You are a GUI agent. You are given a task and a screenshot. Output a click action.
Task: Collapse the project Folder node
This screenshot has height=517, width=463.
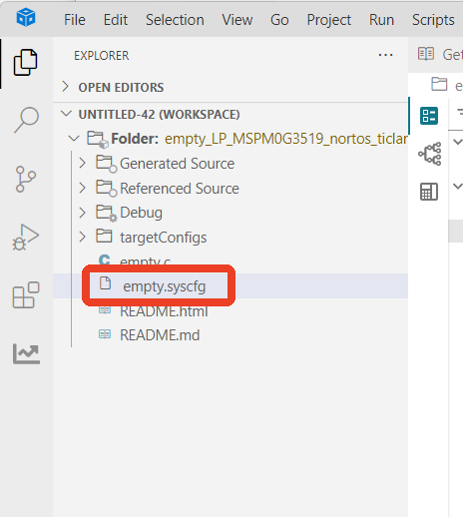pyautogui.click(x=74, y=139)
